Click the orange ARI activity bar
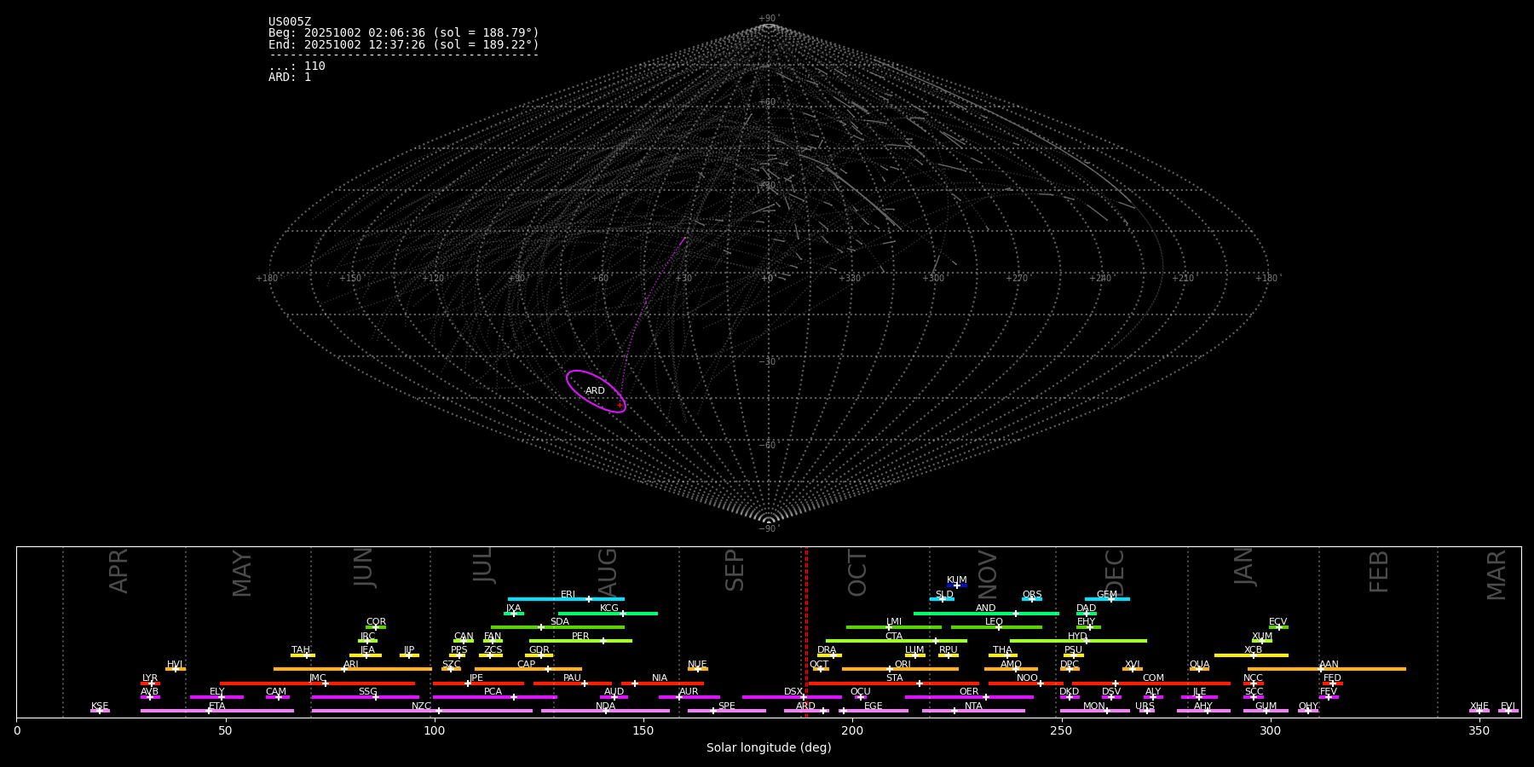 [x=352, y=669]
